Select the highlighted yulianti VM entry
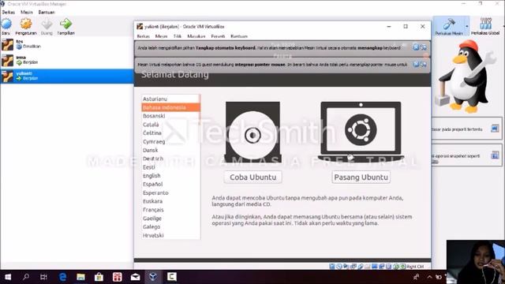This screenshot has width=505, height=284. (67, 77)
